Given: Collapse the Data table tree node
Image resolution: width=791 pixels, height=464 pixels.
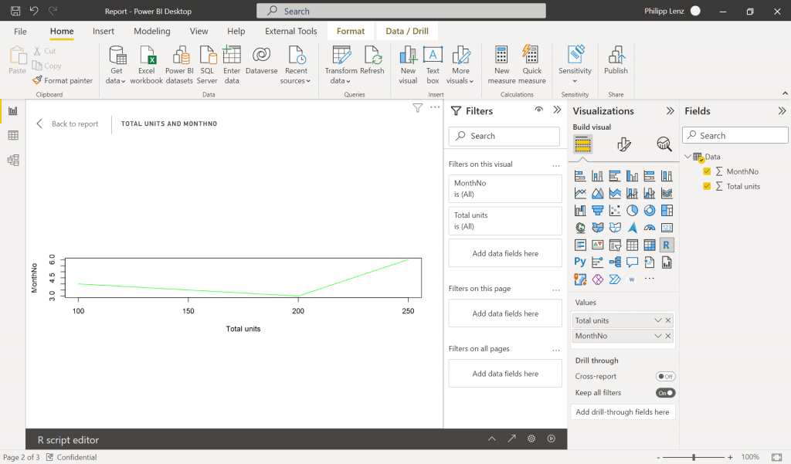Looking at the screenshot, I should tap(687, 157).
